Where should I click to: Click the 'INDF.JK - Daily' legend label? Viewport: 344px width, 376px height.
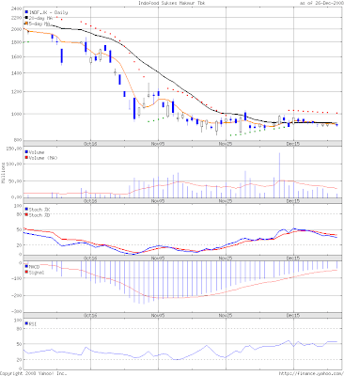click(48, 12)
